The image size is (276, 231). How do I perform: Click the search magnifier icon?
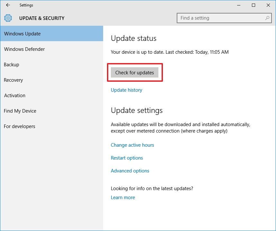[x=267, y=18]
